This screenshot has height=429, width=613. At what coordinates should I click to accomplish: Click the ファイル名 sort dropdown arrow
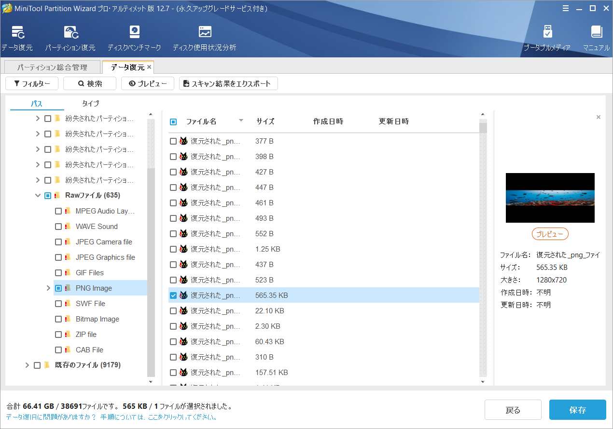[x=241, y=121]
